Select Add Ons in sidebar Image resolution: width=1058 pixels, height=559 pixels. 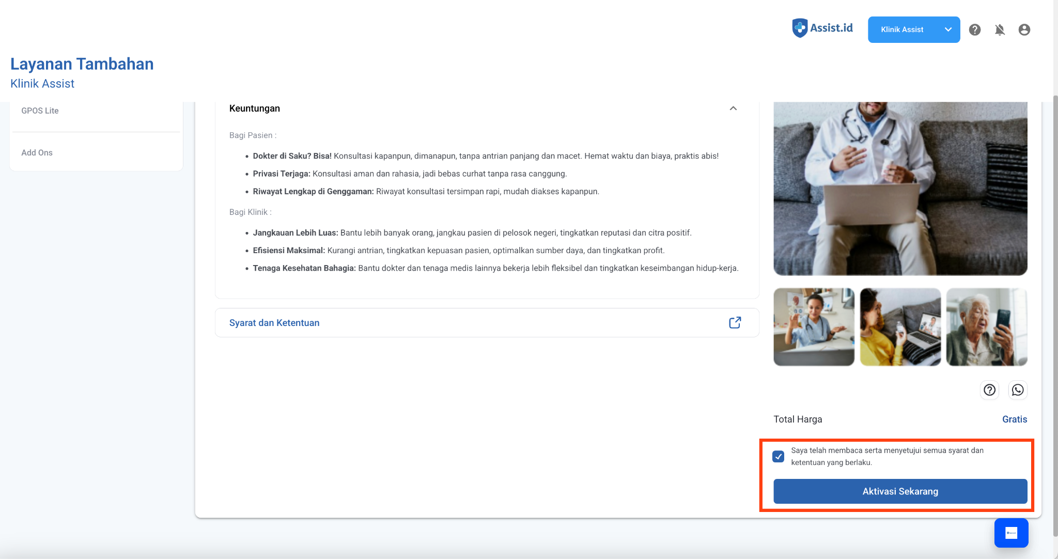coord(37,152)
